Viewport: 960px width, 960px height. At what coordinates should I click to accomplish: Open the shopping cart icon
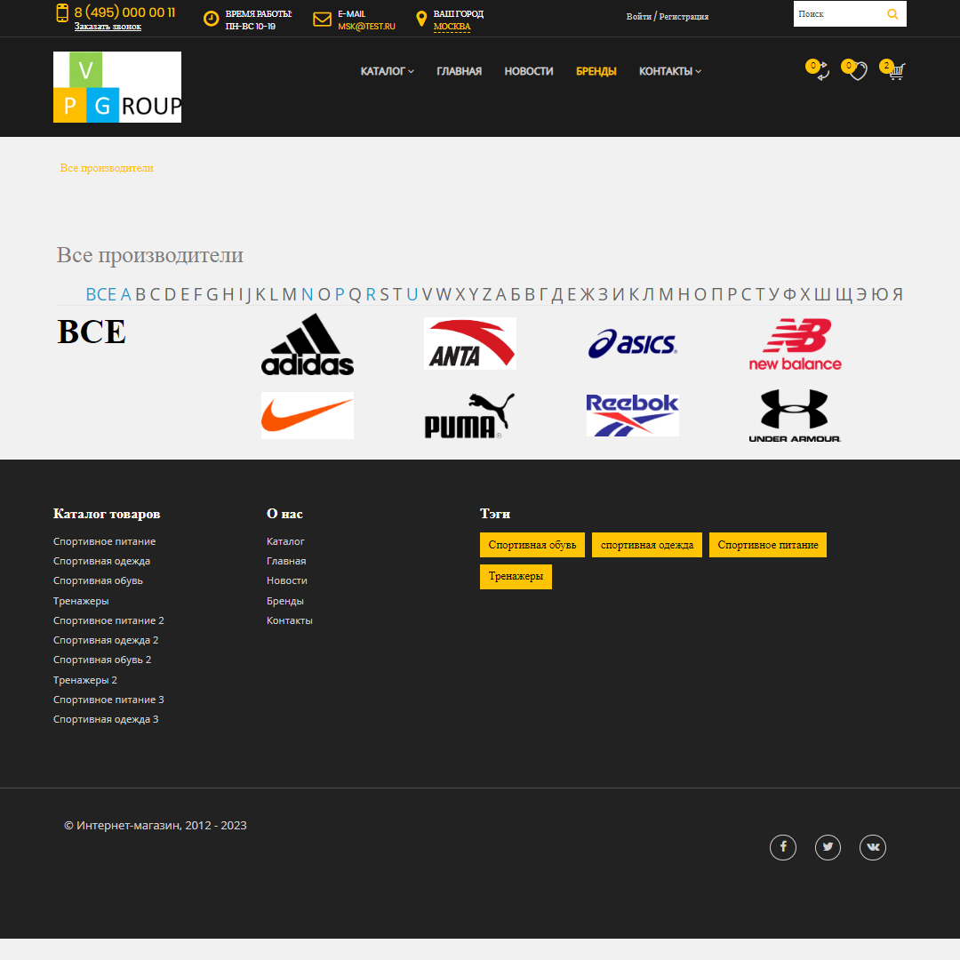coord(896,72)
